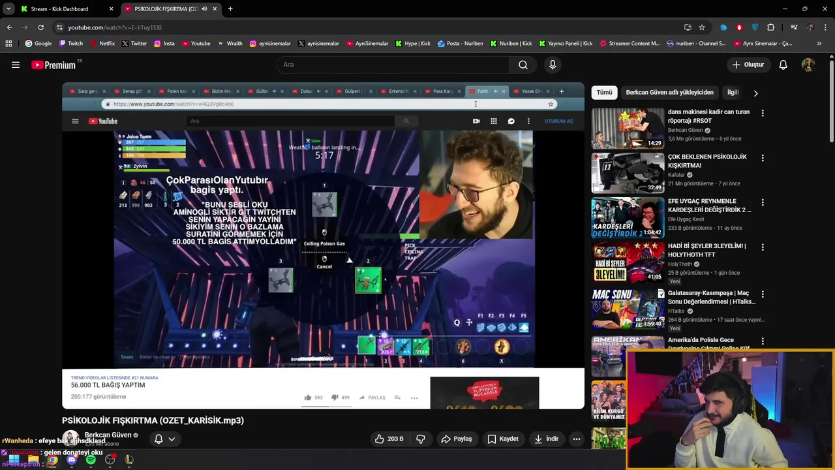835x470 pixels.
Task: Like the video with 203 B likes
Action: [389, 439]
